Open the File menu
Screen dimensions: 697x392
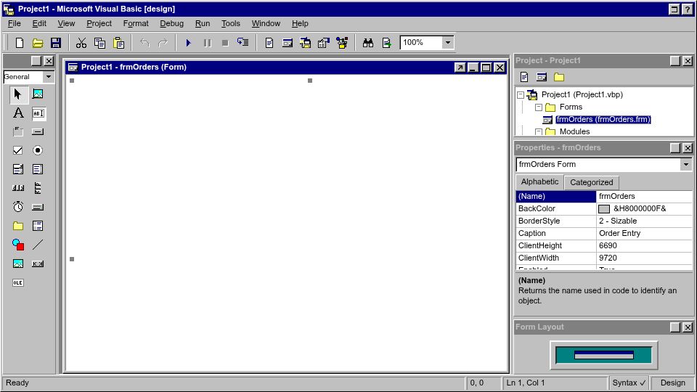click(15, 23)
